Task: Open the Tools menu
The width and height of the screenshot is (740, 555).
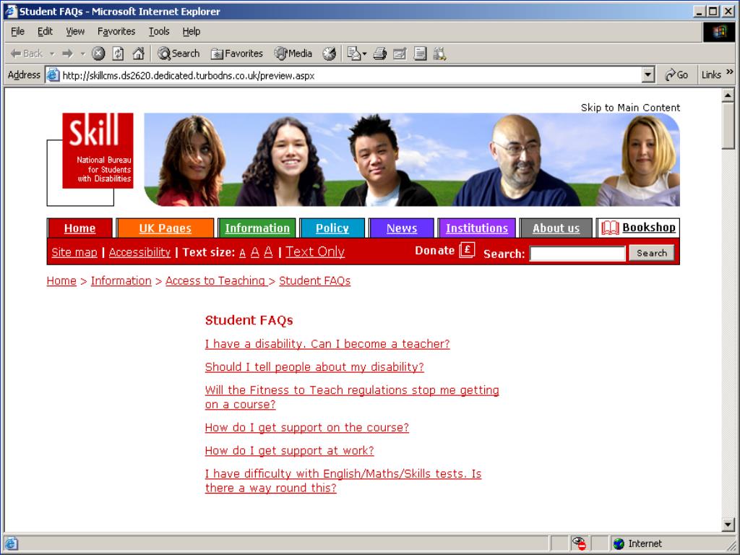Action: click(159, 32)
